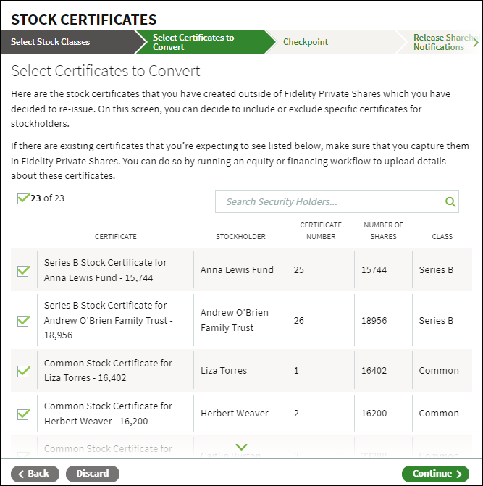
Task: Sort by Certificate Number column header
Action: (321, 230)
